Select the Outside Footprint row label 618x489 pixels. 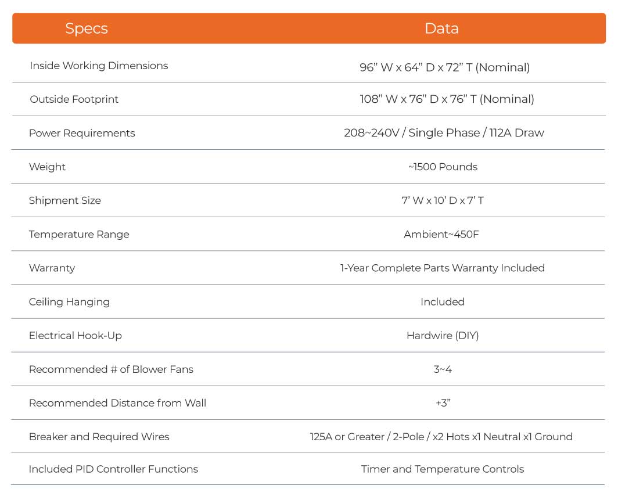(x=74, y=99)
